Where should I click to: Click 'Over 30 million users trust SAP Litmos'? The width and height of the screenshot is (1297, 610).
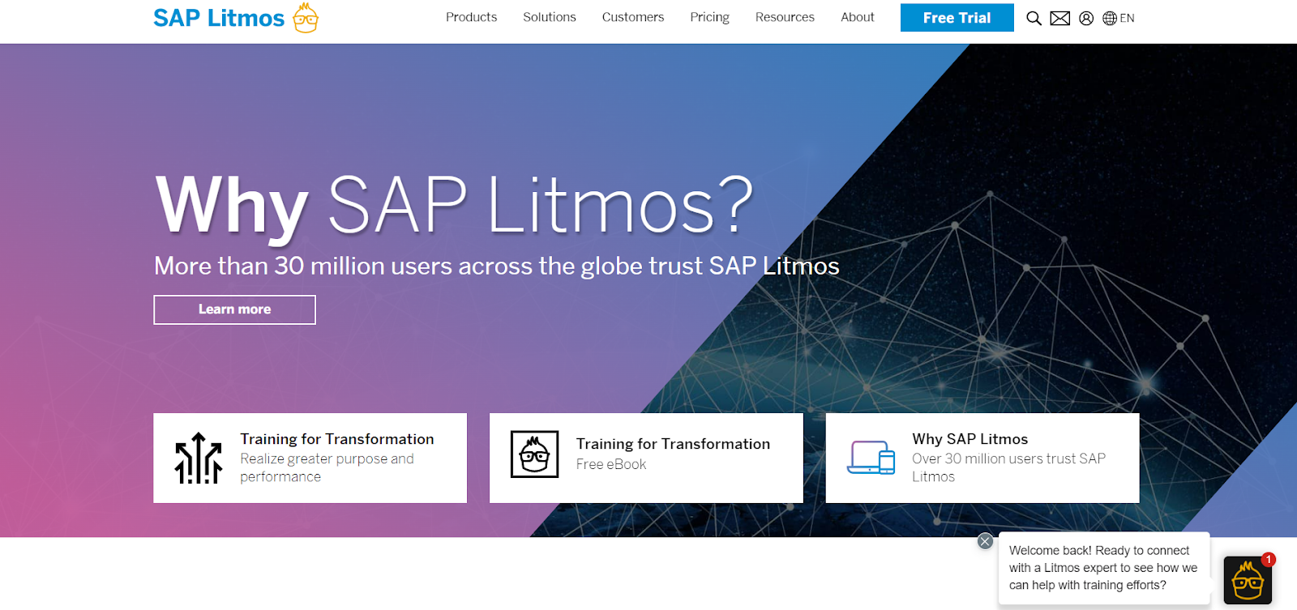point(1008,467)
